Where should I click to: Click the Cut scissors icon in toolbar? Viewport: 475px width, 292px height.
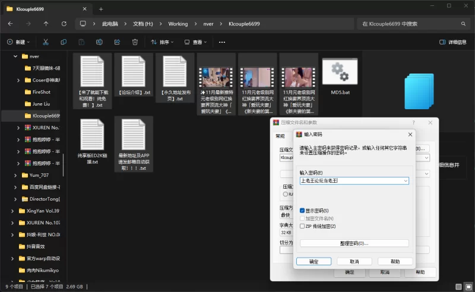tap(47, 42)
